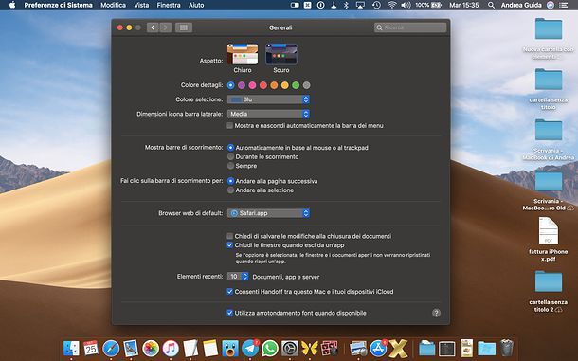Image resolution: width=578 pixels, height=361 pixels.
Task: Open System Preferences gear icon in Dock
Action: pyautogui.click(x=290, y=348)
